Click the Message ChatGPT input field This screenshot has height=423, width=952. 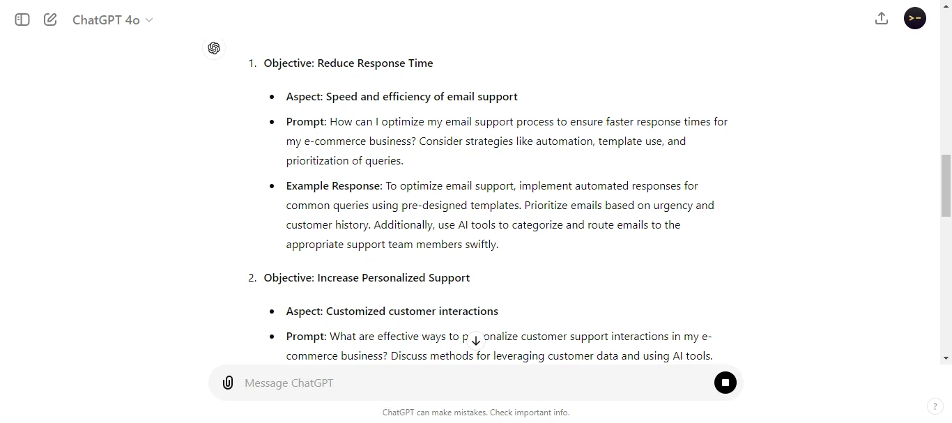[418, 383]
